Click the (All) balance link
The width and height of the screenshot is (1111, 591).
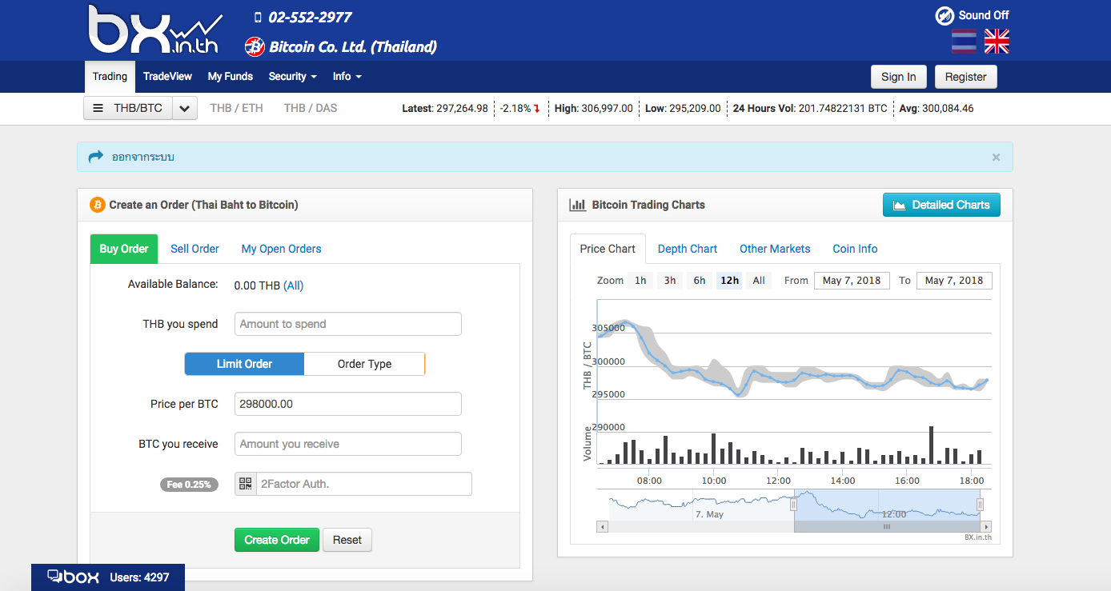(x=294, y=286)
